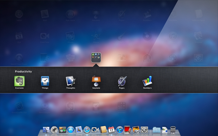Open Photo Booth from the Dock
The width and height of the screenshot is (218, 136).
click(128, 130)
